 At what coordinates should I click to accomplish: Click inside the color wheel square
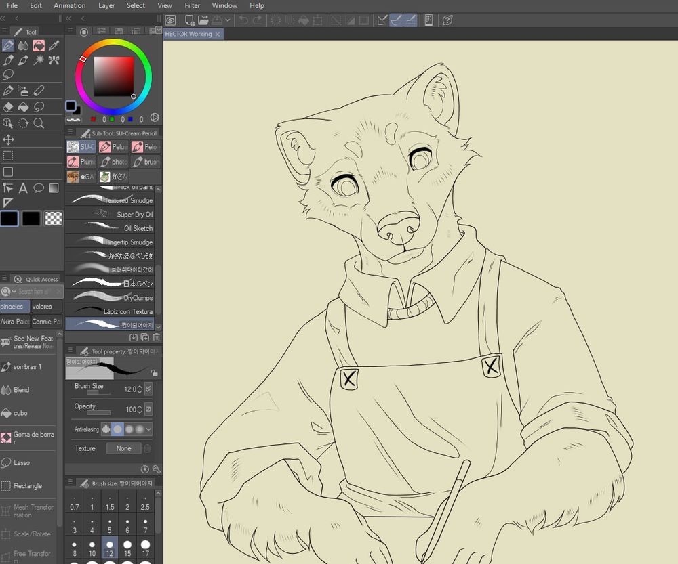click(114, 76)
